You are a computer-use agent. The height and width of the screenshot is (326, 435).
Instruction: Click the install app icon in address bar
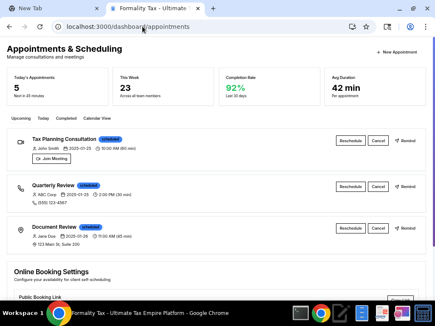pos(352,27)
